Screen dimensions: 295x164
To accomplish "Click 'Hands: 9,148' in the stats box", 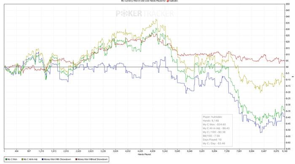I will point(211,120).
